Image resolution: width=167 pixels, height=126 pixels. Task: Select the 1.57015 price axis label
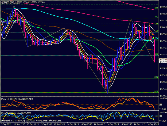(163, 96)
